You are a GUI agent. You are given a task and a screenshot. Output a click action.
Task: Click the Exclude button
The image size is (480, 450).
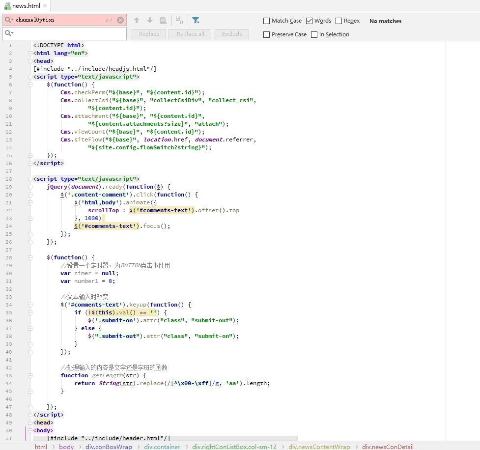pos(232,34)
